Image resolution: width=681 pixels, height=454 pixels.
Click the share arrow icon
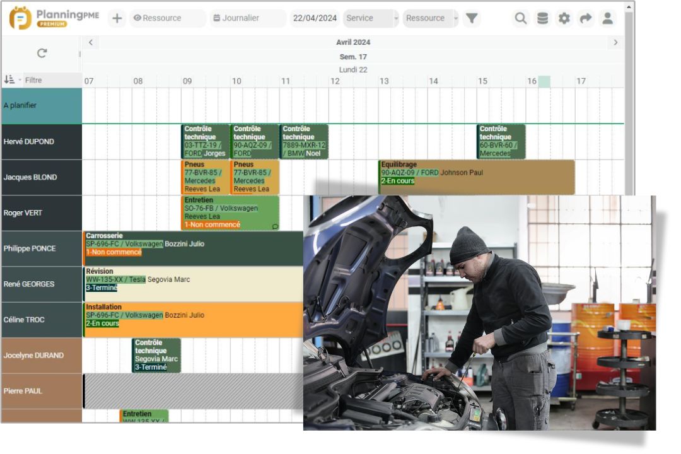pyautogui.click(x=586, y=18)
